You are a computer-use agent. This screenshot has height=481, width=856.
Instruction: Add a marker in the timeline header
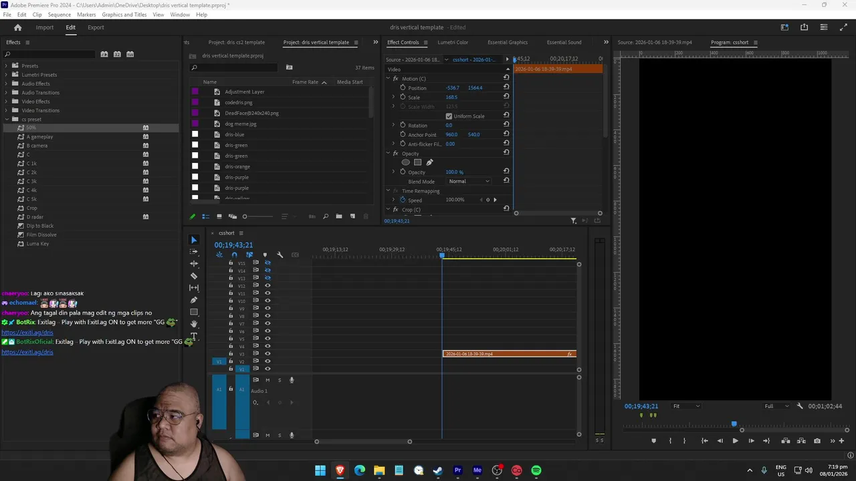click(x=265, y=255)
